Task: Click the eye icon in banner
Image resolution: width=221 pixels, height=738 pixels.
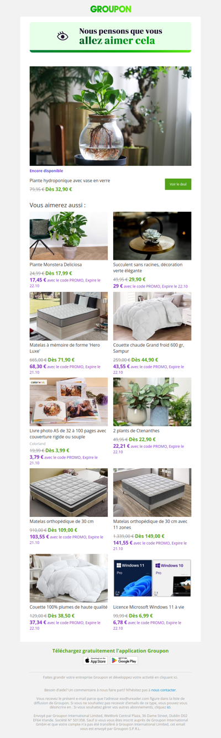Action: pyautogui.click(x=63, y=36)
